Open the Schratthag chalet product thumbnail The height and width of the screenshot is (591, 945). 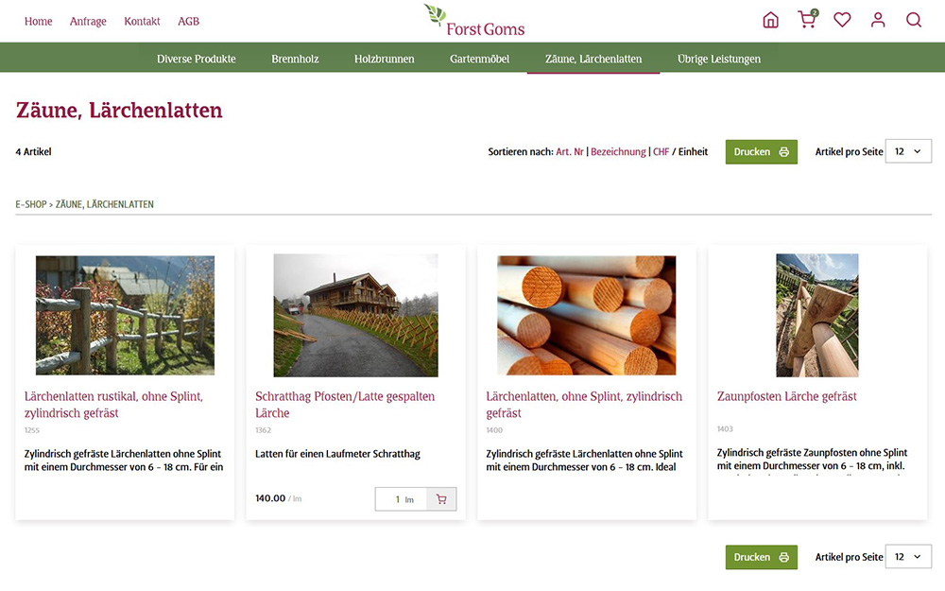coord(355,316)
